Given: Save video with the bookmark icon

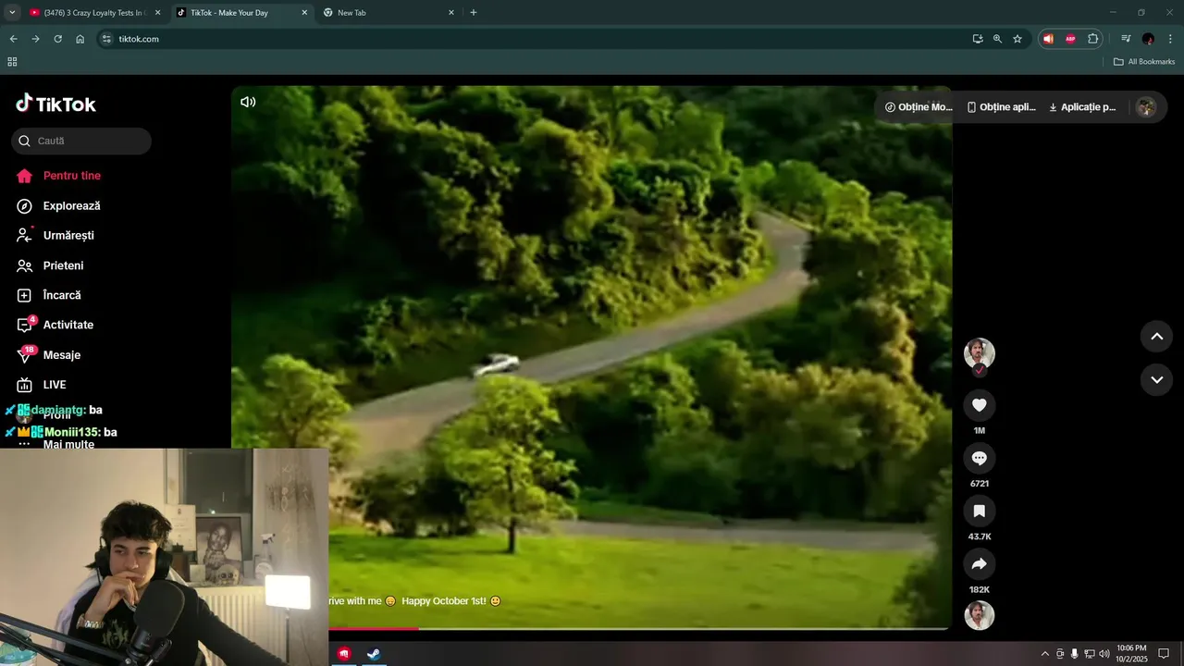Looking at the screenshot, I should pyautogui.click(x=980, y=511).
